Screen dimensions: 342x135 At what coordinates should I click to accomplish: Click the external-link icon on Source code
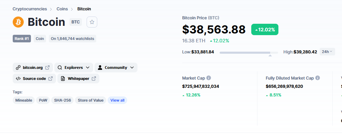click(51, 79)
